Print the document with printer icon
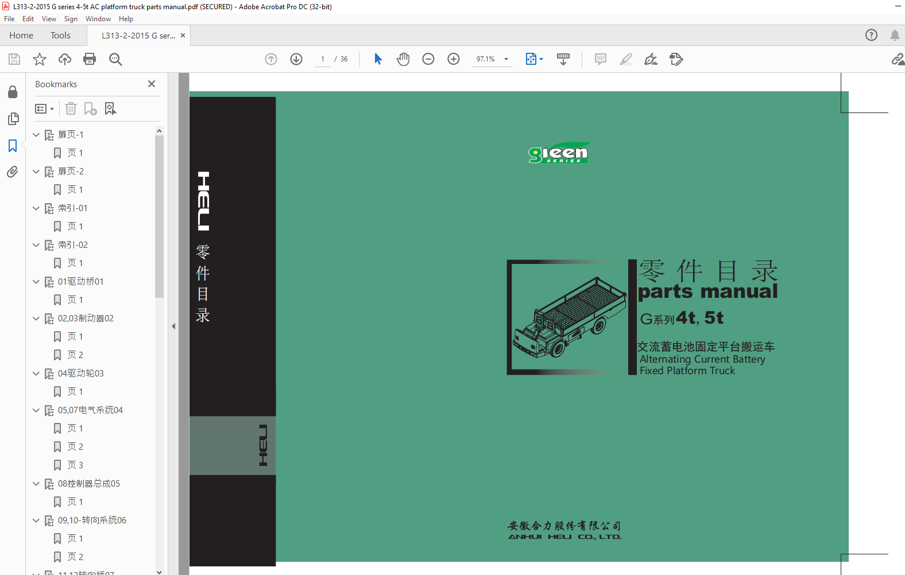 [x=90, y=59]
